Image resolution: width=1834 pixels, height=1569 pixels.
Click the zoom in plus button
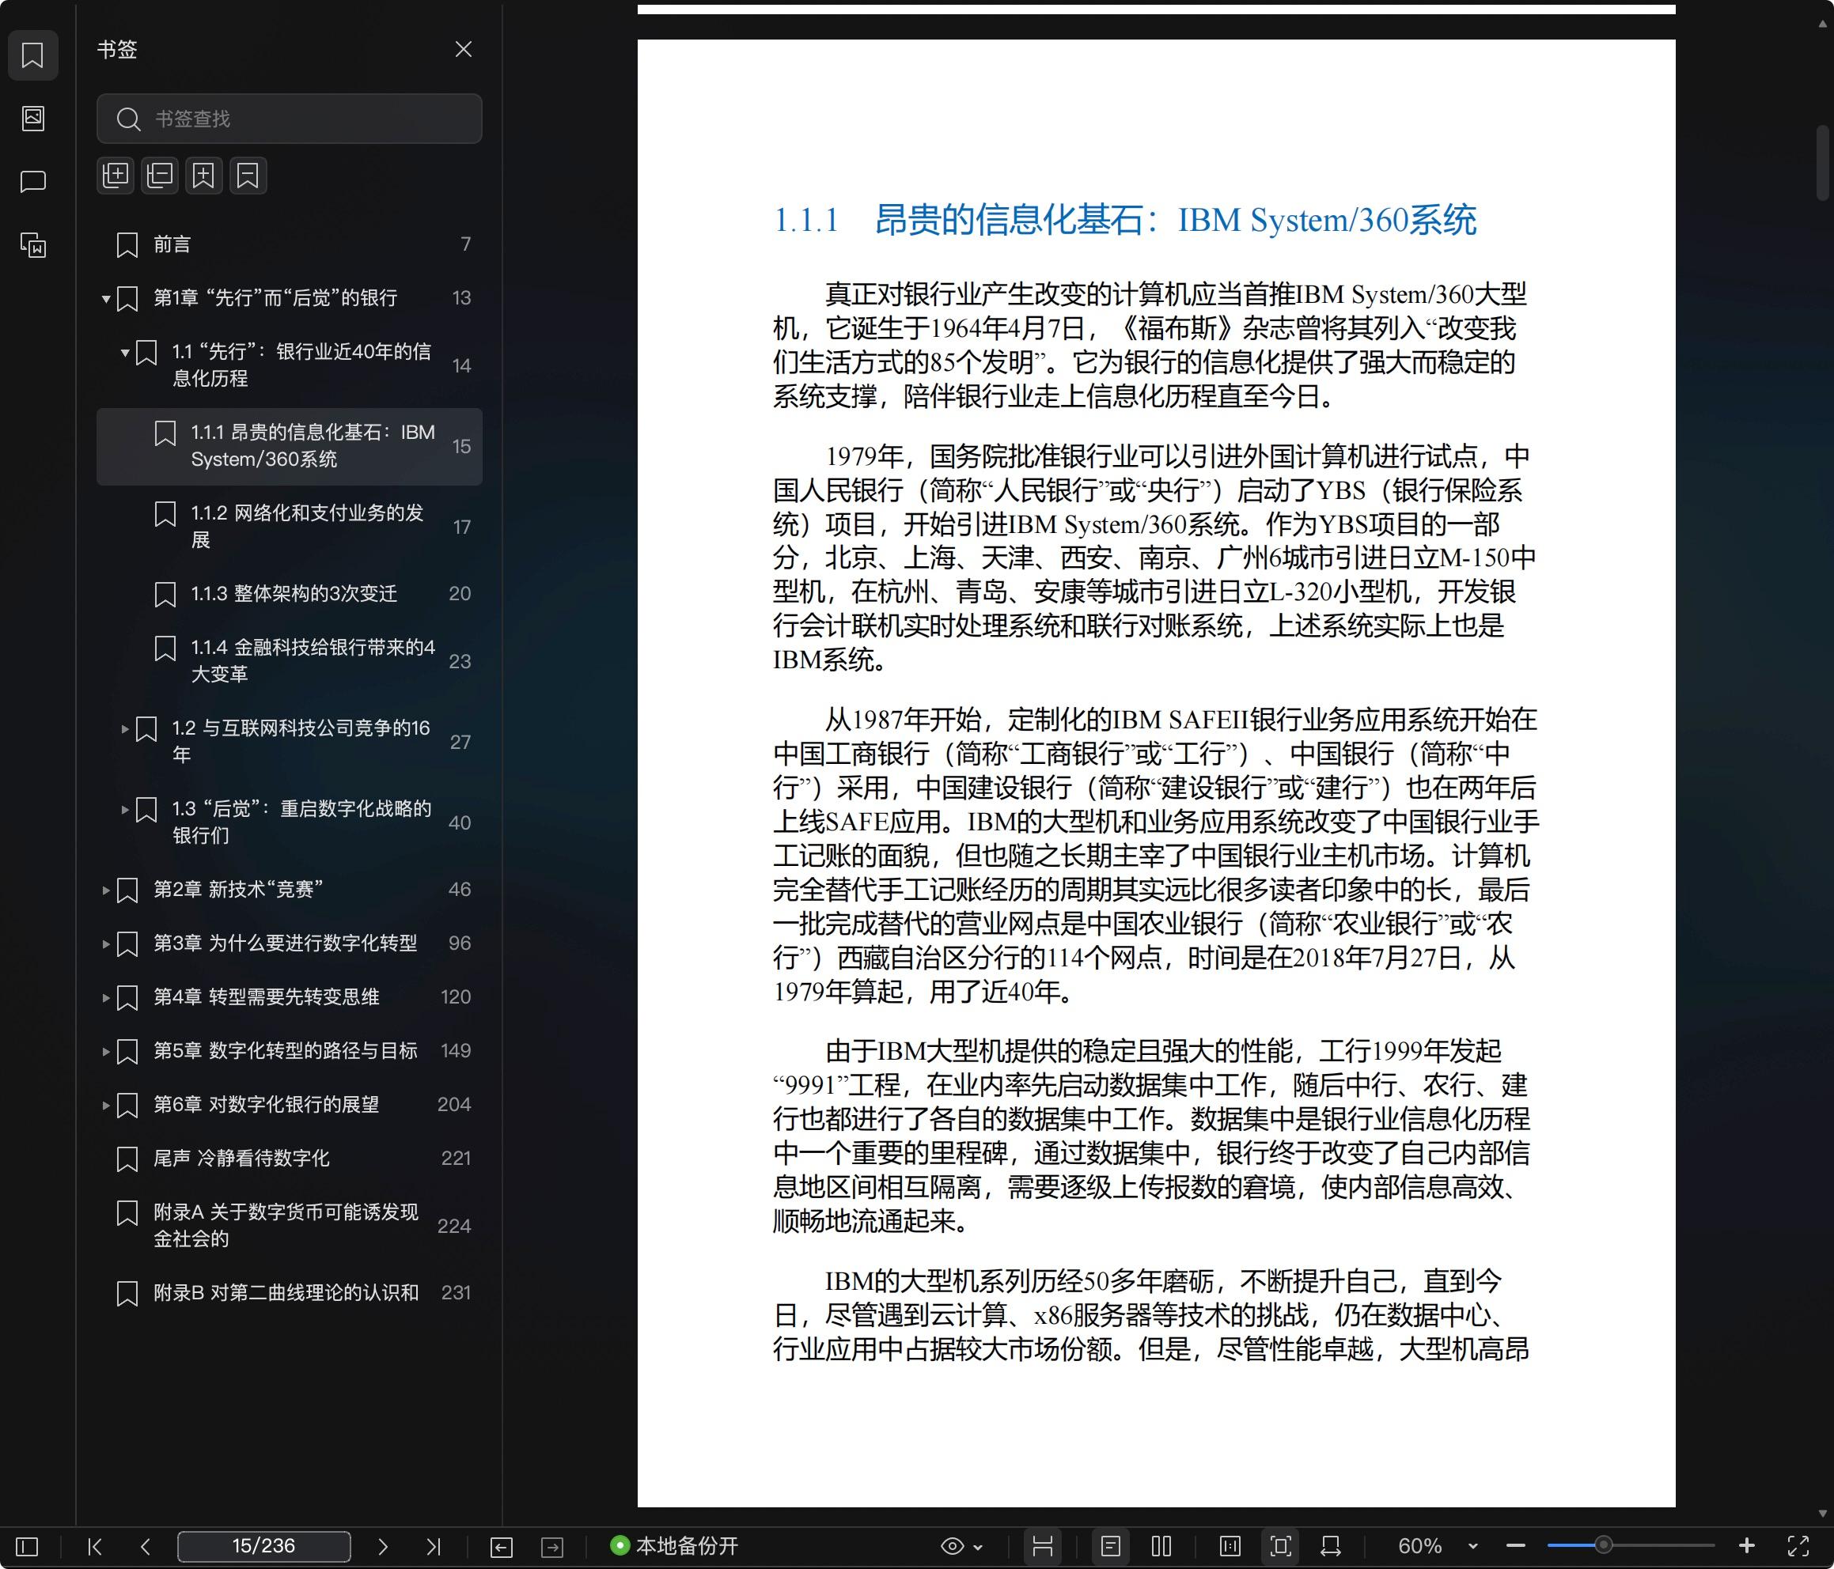(1746, 1547)
